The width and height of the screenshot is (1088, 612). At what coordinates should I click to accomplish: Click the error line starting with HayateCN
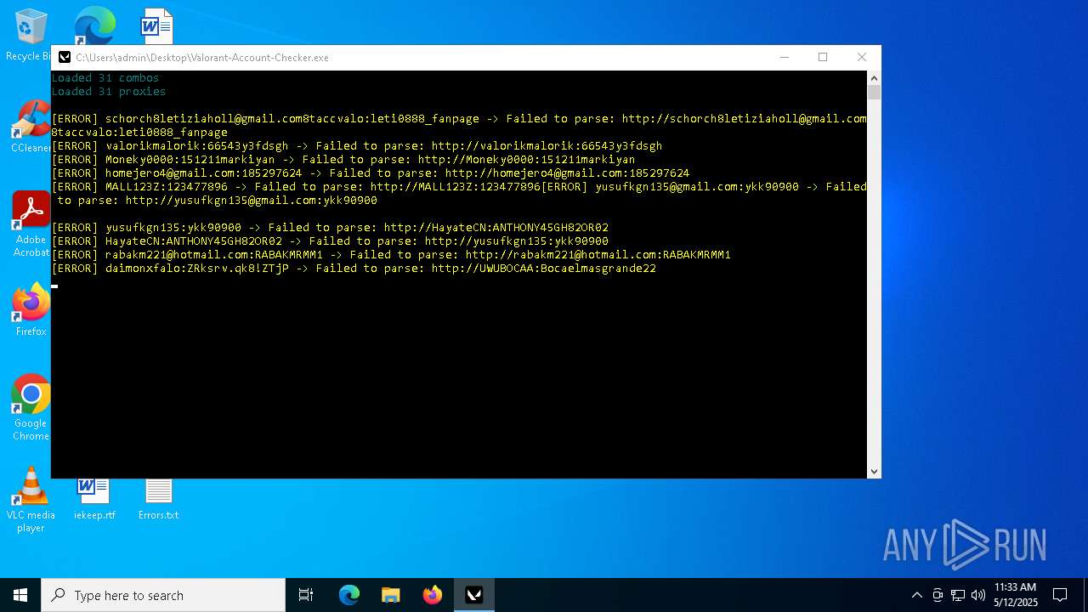click(330, 241)
